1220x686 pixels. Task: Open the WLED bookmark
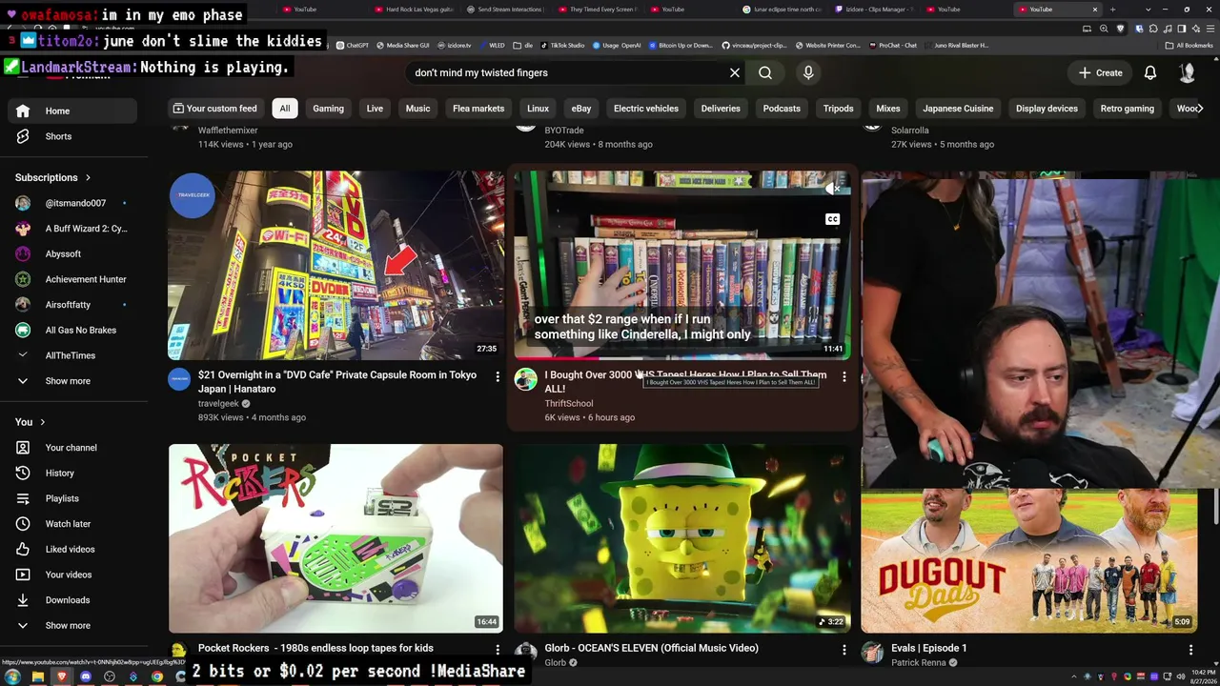pyautogui.click(x=492, y=45)
